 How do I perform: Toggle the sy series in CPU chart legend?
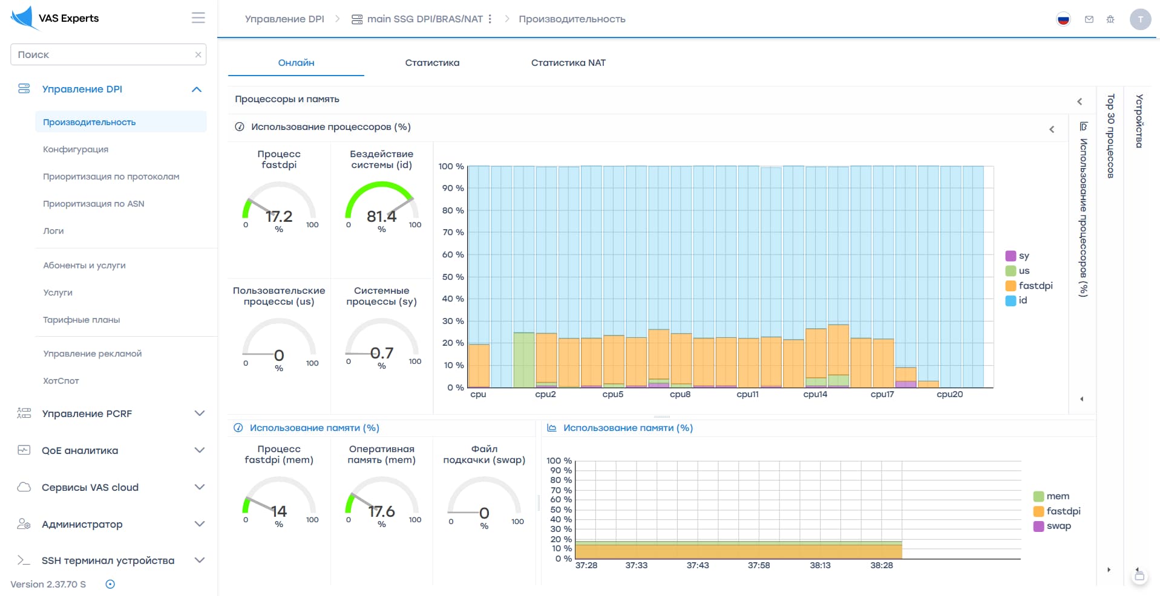1017,256
